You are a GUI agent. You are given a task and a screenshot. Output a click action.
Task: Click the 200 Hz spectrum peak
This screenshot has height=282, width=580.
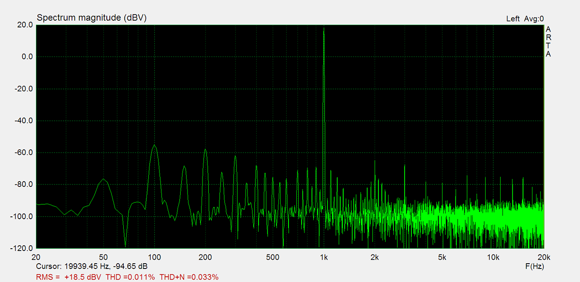205,150
